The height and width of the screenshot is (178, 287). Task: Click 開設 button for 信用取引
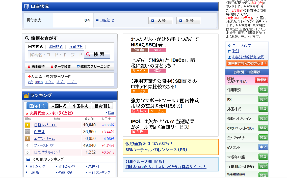coord(263,90)
